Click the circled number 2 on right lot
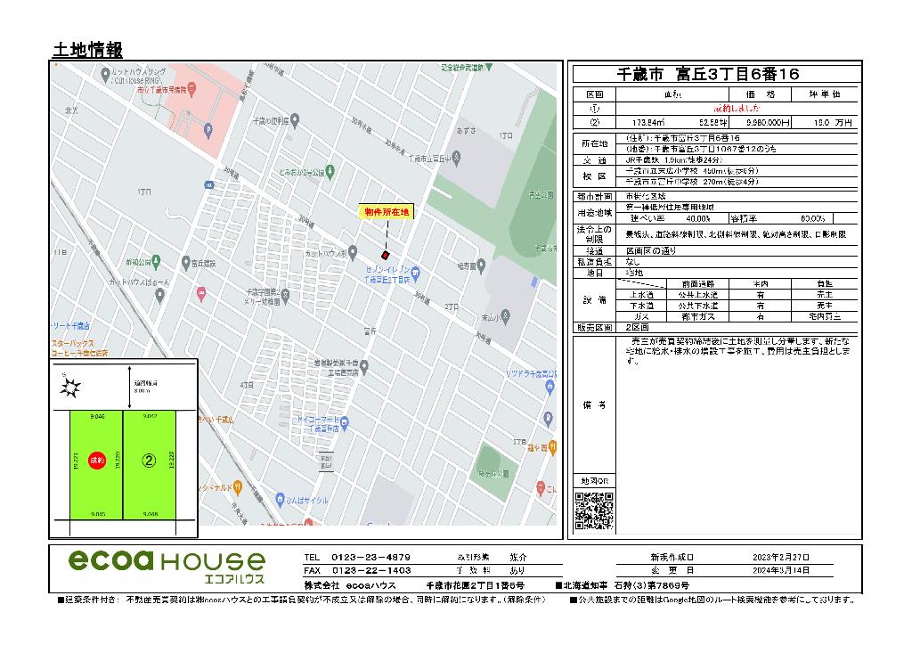This screenshot has height=645, width=912. click(150, 461)
